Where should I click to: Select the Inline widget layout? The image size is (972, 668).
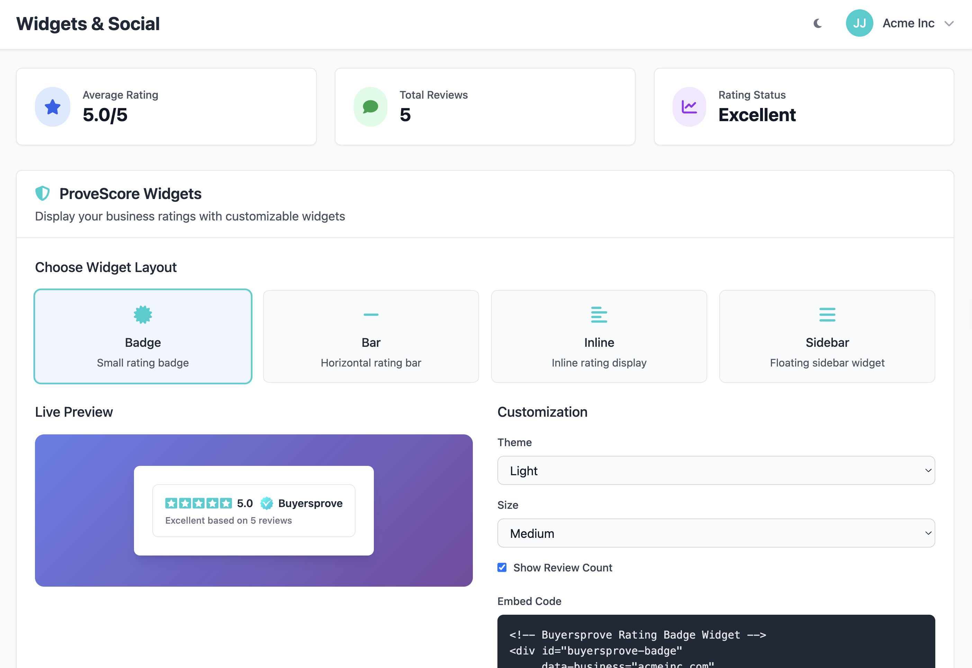click(x=598, y=336)
